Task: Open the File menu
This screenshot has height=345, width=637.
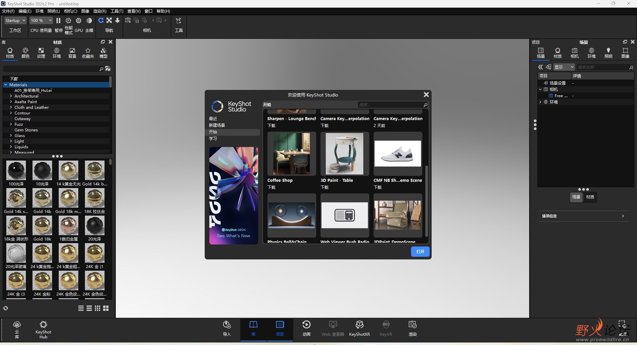Action: [x=8, y=11]
